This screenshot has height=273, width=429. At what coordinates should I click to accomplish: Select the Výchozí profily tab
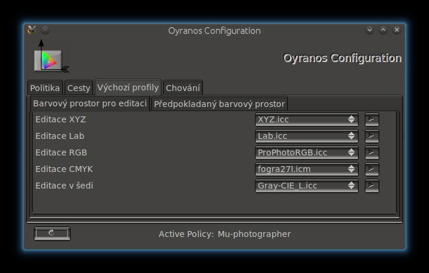128,87
